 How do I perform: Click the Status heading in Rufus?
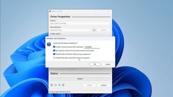pyautogui.click(x=54, y=74)
